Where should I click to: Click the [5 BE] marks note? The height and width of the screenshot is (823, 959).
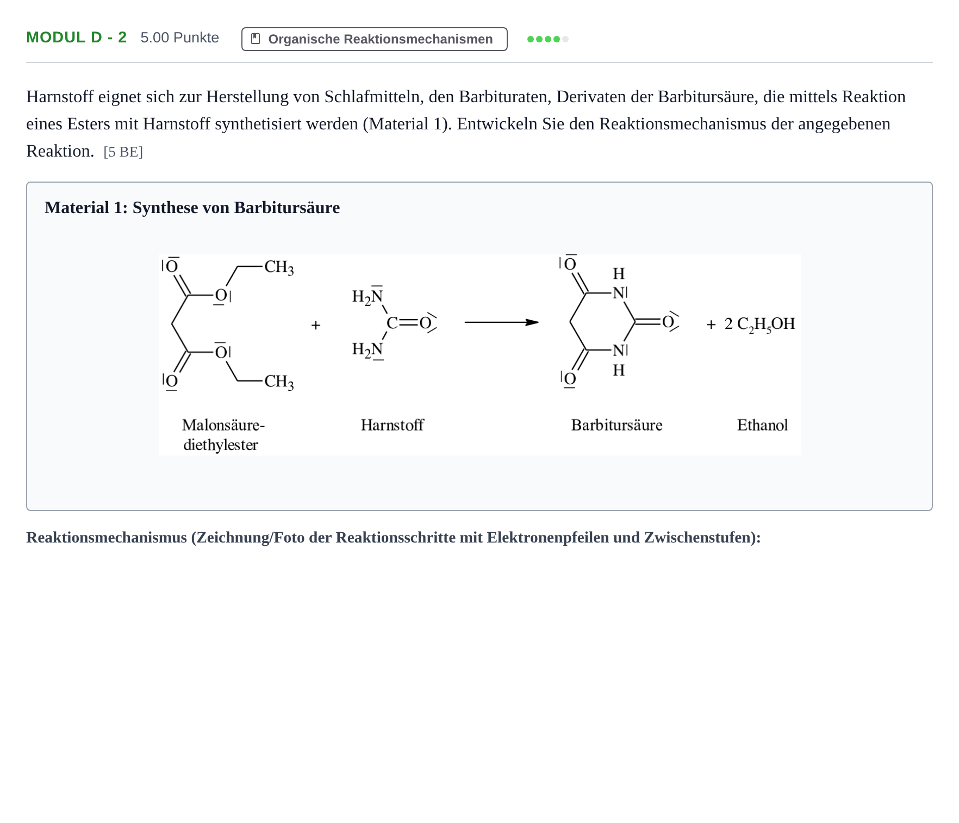(x=123, y=152)
